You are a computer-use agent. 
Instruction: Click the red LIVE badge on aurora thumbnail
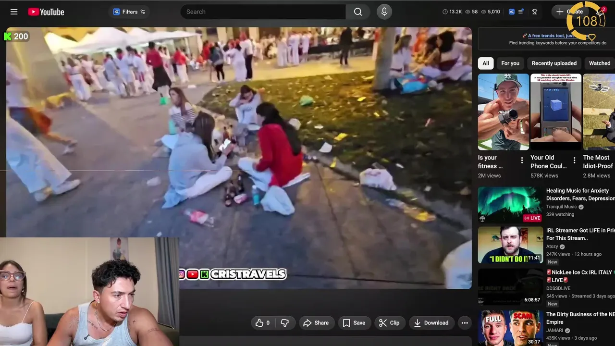point(532,218)
